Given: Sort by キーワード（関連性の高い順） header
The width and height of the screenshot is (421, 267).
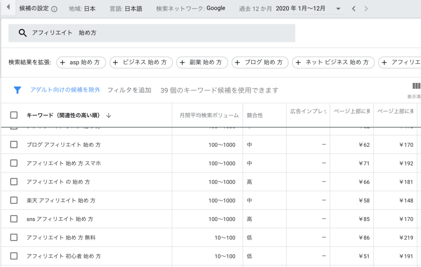Looking at the screenshot, I should pos(63,115).
